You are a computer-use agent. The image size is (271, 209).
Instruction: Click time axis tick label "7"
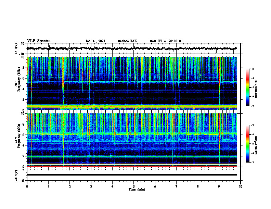pyautogui.click(x=177, y=186)
